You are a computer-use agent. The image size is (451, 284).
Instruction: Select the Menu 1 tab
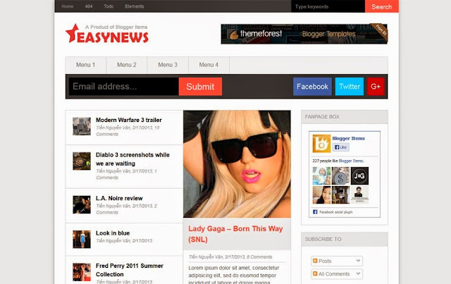pos(86,65)
